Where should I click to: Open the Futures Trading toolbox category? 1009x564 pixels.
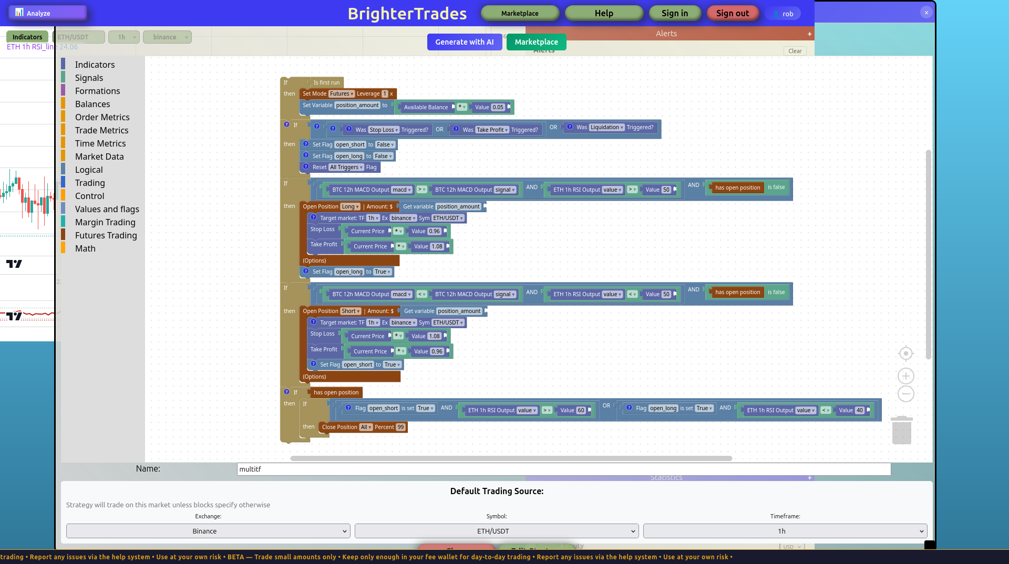coord(106,235)
